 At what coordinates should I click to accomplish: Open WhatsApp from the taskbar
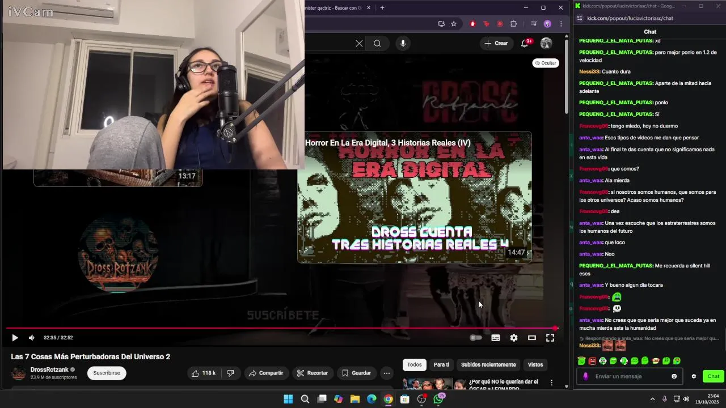tap(438, 399)
